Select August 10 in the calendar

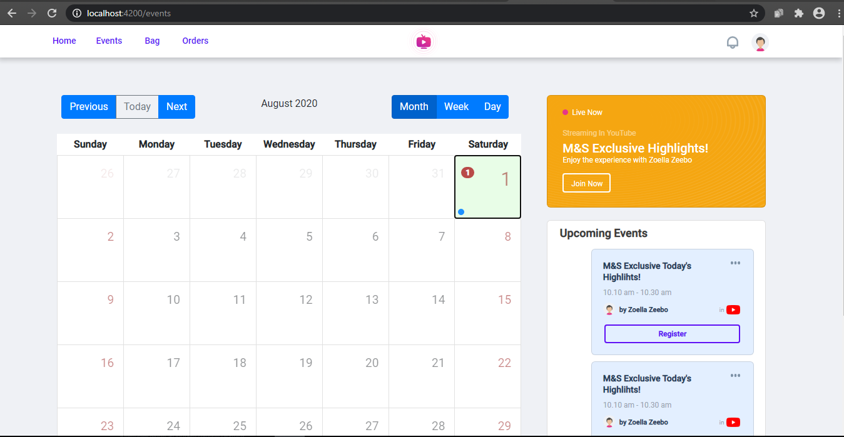tap(156, 313)
